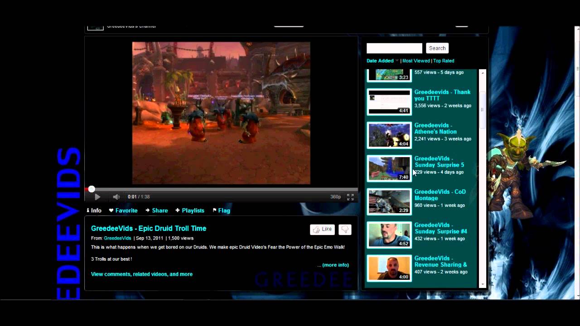Click the video list scrollbar thumb

coord(482,110)
